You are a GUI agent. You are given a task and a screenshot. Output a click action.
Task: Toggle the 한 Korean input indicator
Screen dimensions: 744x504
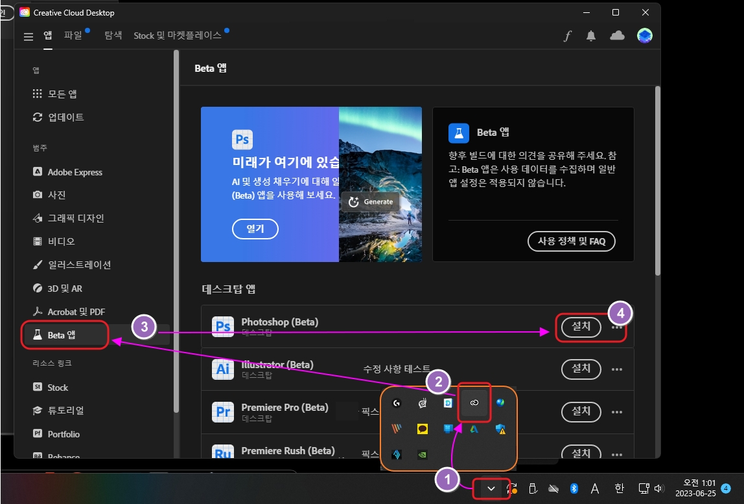point(619,488)
